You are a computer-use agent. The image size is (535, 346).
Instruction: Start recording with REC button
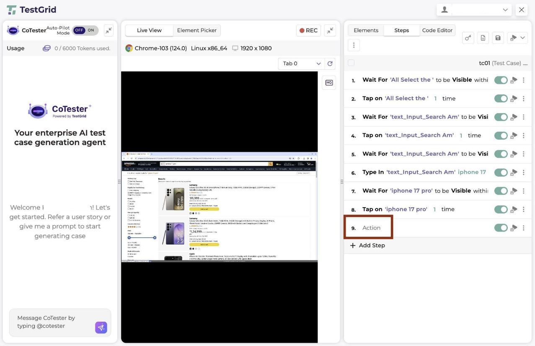tap(308, 30)
